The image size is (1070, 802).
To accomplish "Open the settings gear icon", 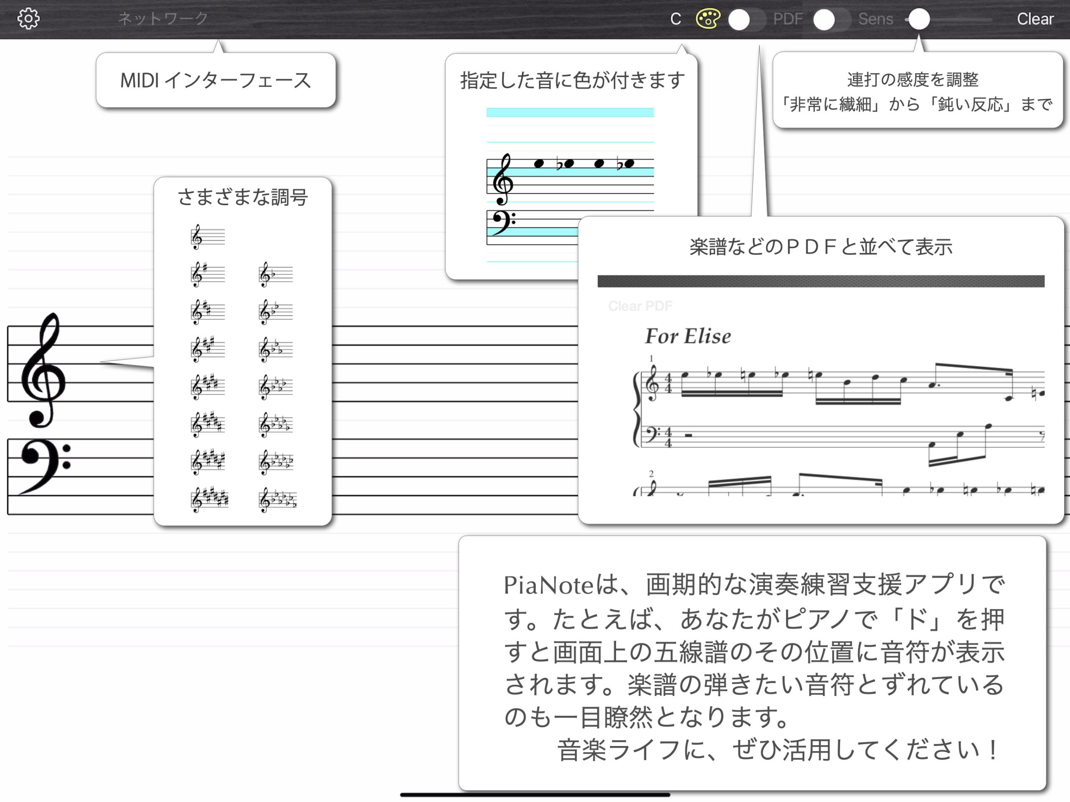I will point(28,19).
